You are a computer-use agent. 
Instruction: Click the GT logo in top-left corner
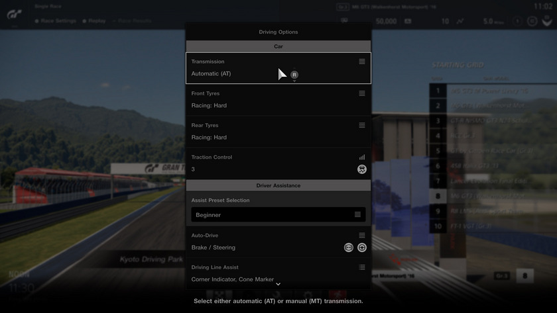pyautogui.click(x=15, y=15)
